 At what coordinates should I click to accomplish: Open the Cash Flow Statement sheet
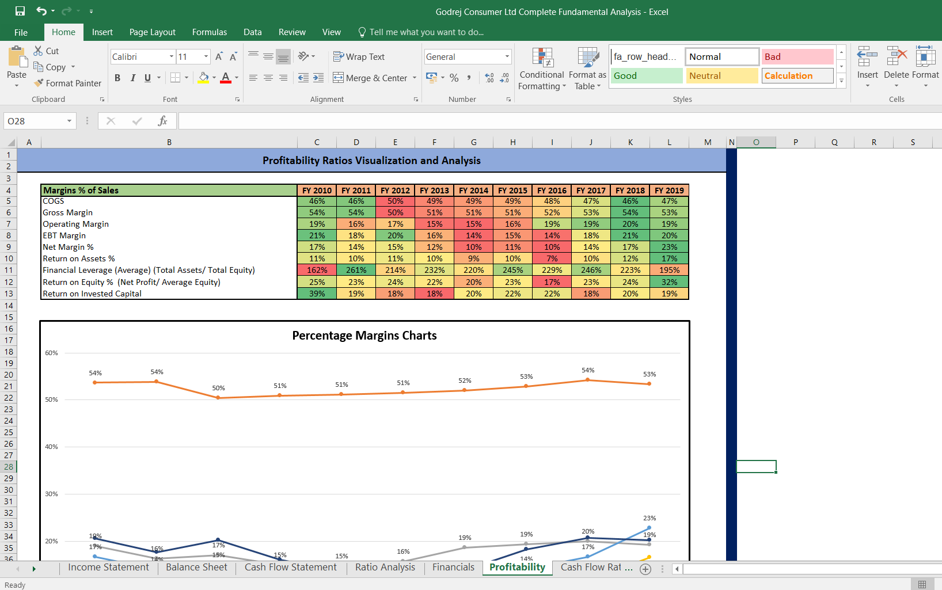[x=290, y=567]
